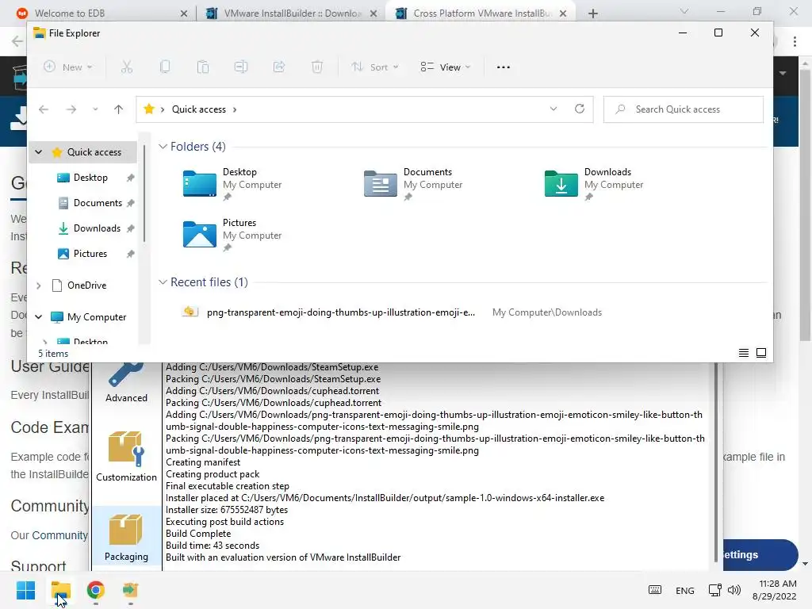Open the New dropdown in File Explorer
This screenshot has width=812, height=609.
[68, 67]
